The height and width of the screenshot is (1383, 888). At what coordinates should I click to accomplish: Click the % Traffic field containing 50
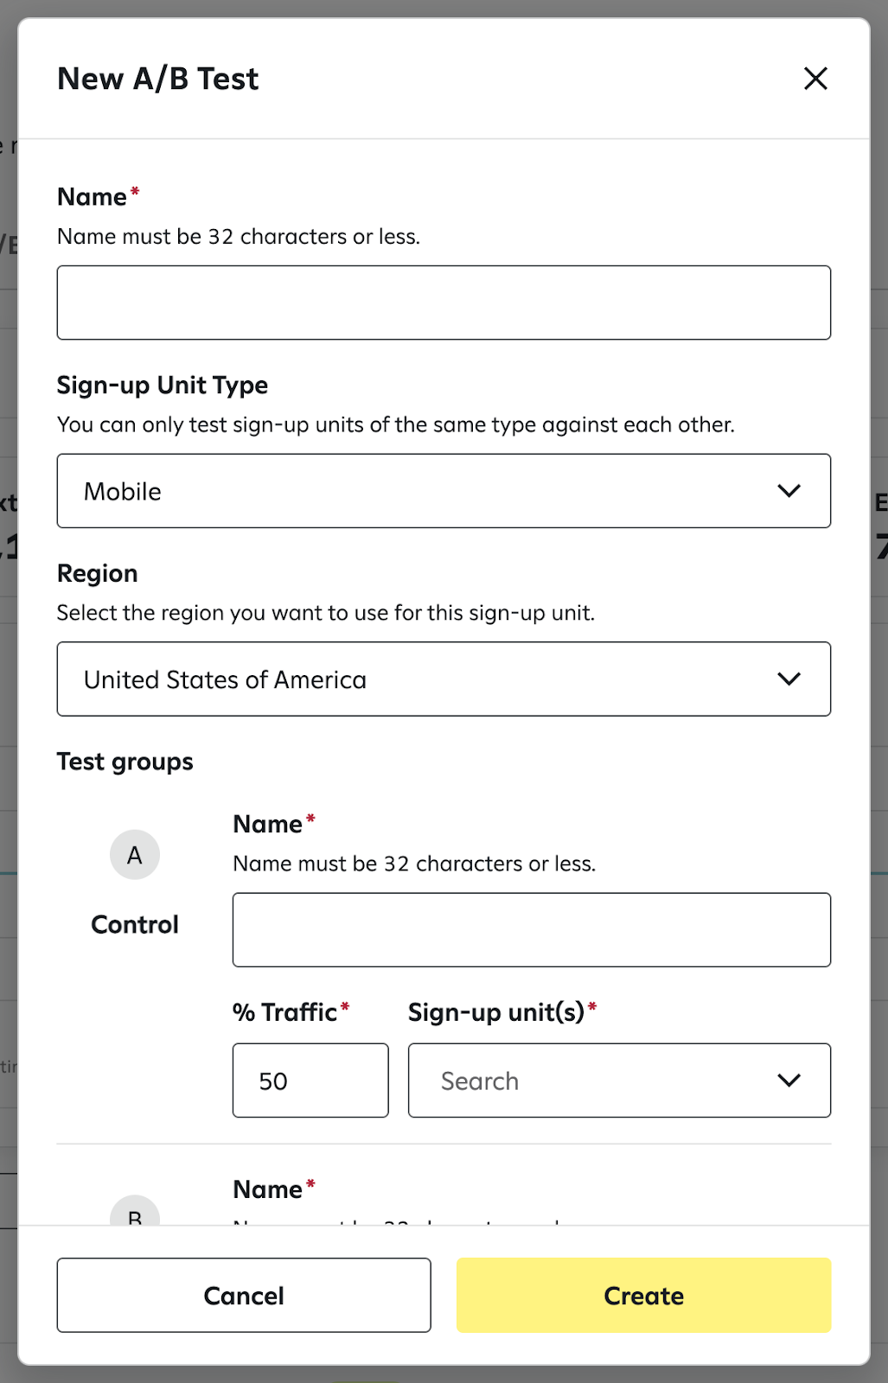310,1080
